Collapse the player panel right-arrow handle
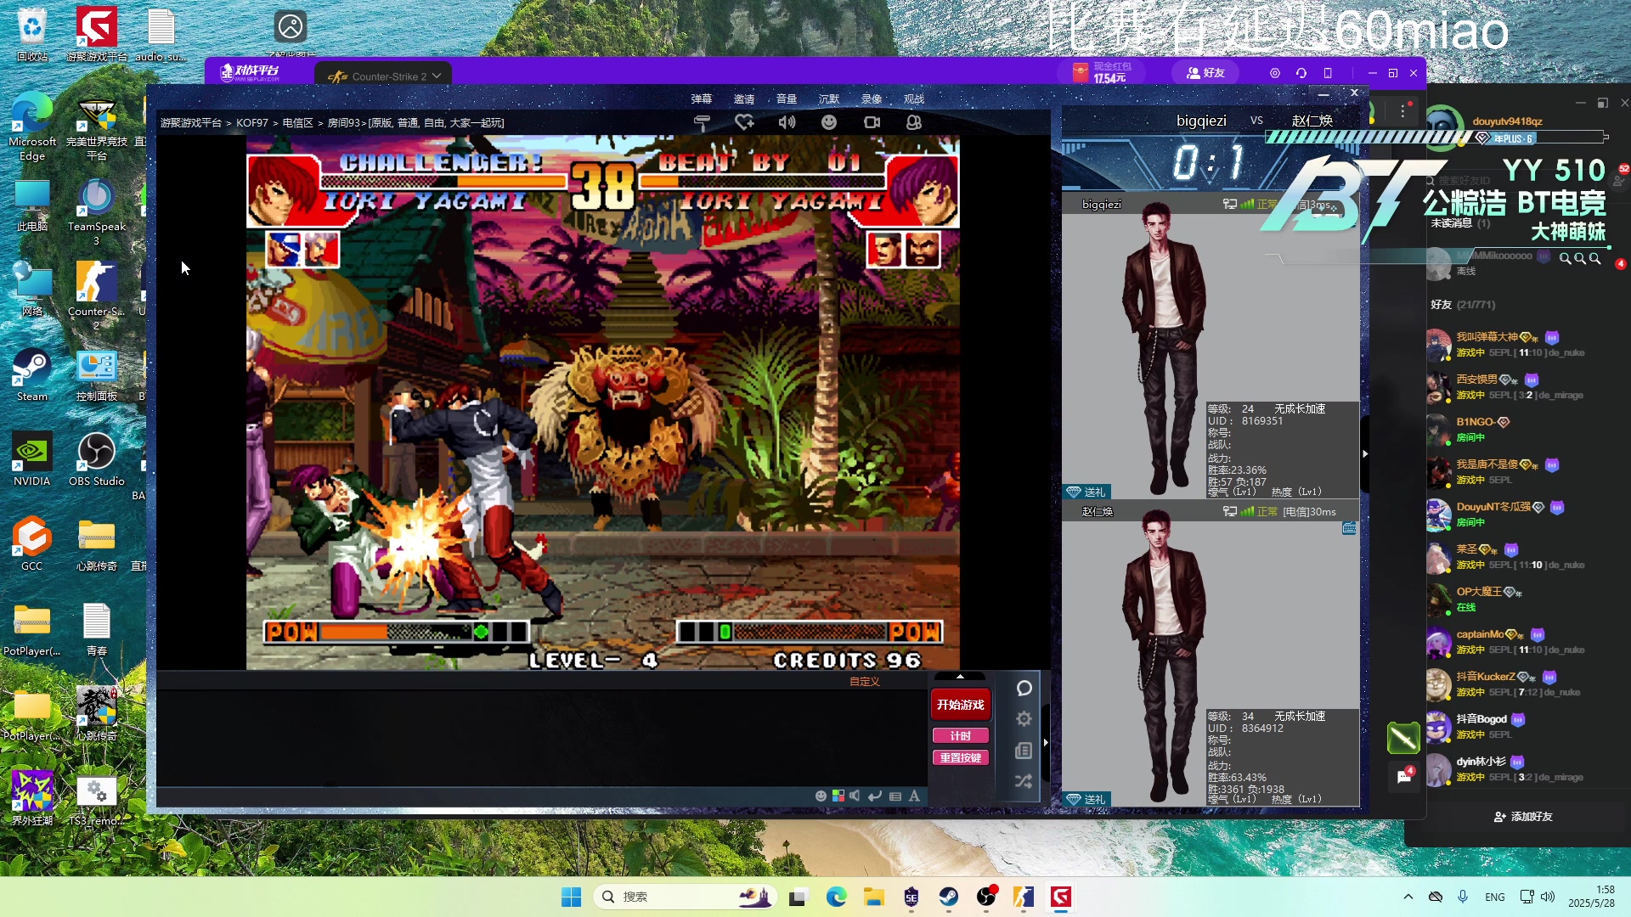 (1364, 454)
